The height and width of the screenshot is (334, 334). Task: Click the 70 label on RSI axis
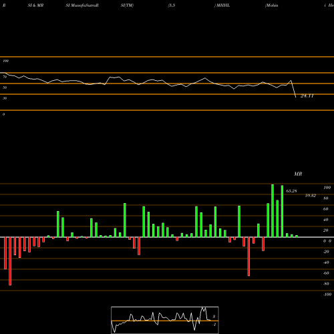point(5,77)
